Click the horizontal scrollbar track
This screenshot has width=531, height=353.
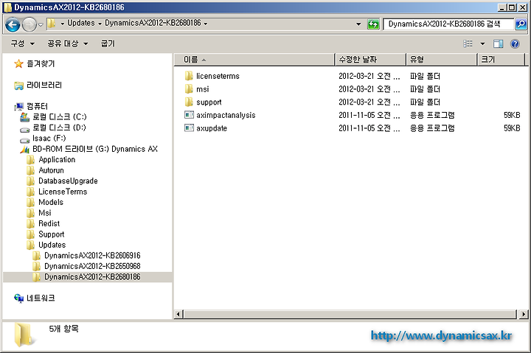pyautogui.click(x=350, y=315)
